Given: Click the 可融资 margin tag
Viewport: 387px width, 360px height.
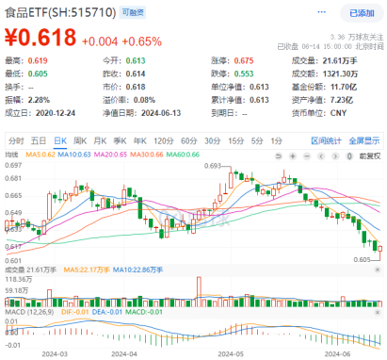Looking at the screenshot, I should pos(133,12).
